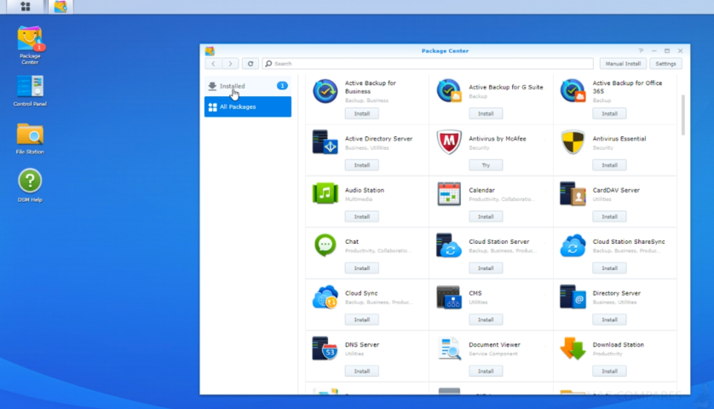Click the Audio Station music icon

[325, 193]
